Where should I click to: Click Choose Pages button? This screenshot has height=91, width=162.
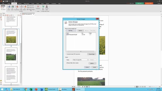pyautogui.click(x=92, y=54)
